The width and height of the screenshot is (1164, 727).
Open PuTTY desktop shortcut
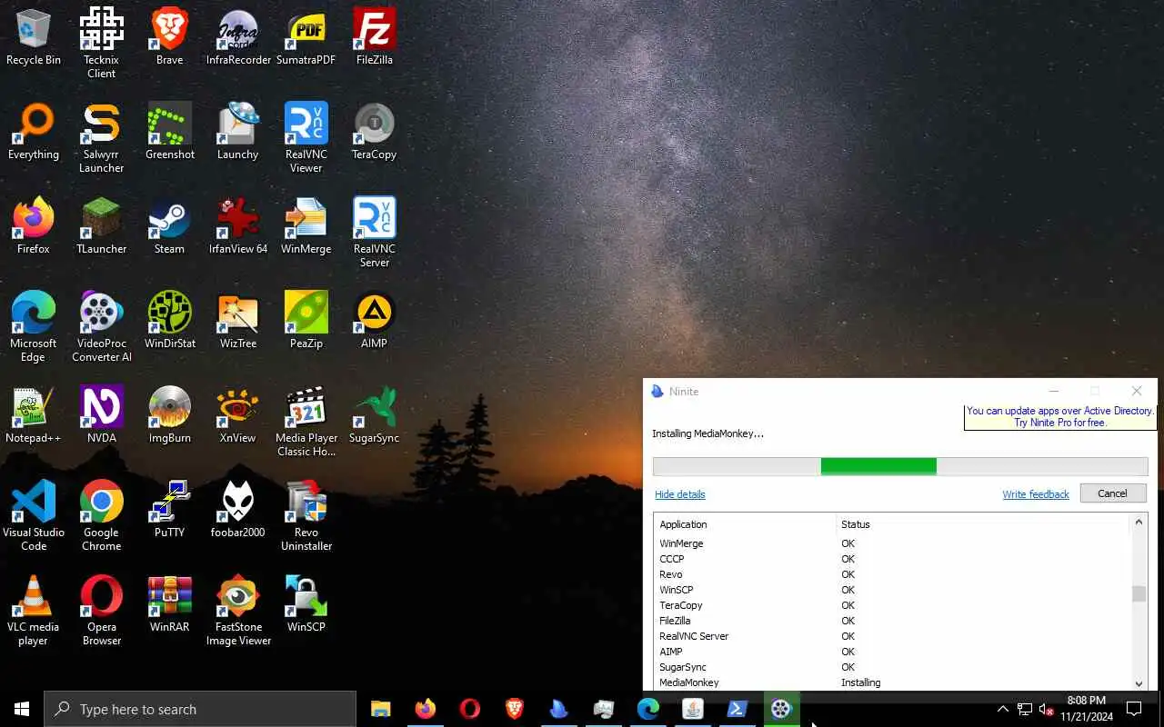(169, 511)
